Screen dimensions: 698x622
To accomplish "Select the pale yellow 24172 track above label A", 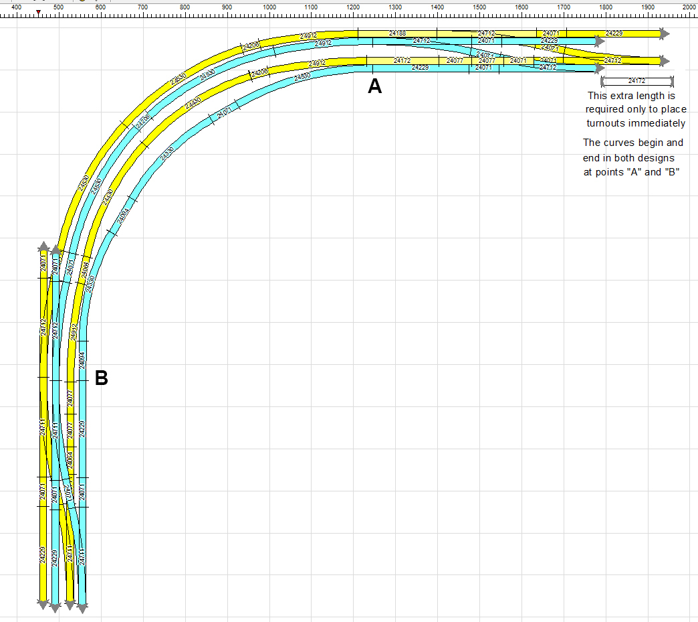I will coord(402,61).
